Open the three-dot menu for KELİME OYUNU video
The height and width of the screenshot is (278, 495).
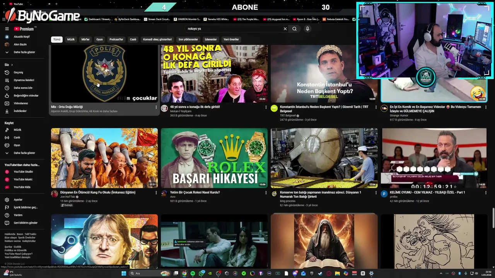pyautogui.click(x=485, y=192)
